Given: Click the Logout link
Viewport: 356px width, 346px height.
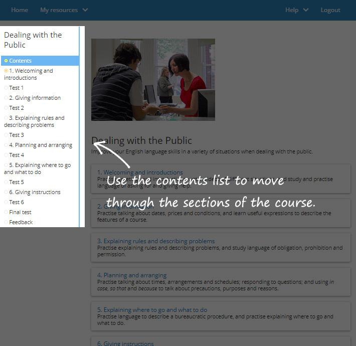Looking at the screenshot, I should point(330,10).
